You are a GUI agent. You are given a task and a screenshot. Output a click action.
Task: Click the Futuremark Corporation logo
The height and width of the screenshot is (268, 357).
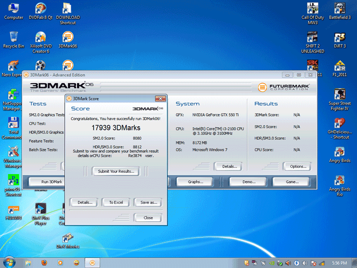click(284, 87)
